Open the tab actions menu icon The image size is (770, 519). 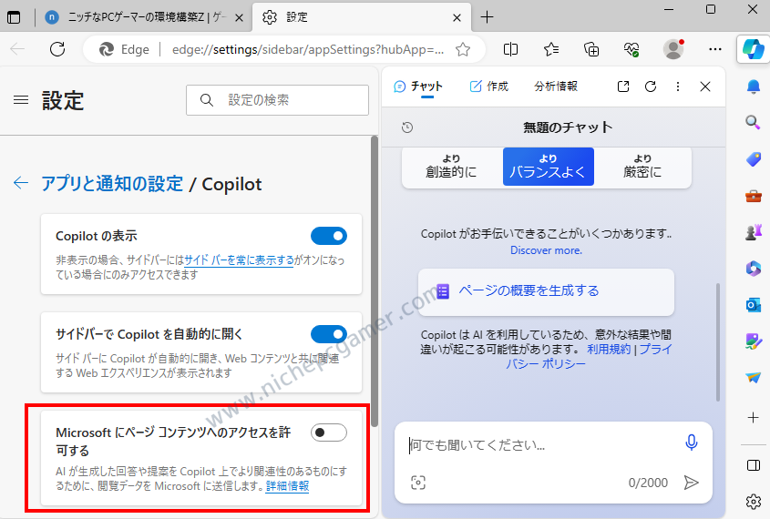pyautogui.click(x=14, y=17)
